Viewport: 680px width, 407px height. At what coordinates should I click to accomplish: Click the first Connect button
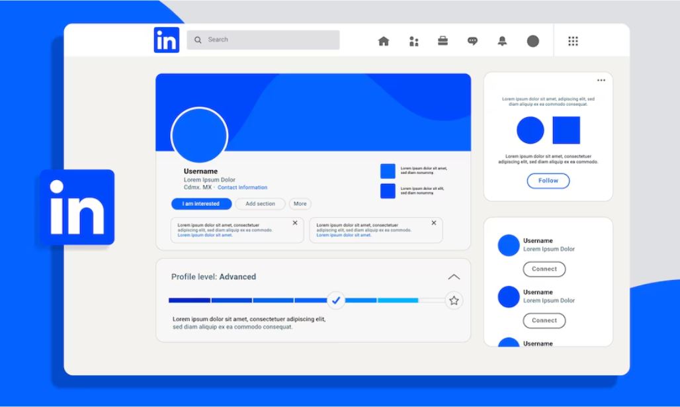click(544, 269)
